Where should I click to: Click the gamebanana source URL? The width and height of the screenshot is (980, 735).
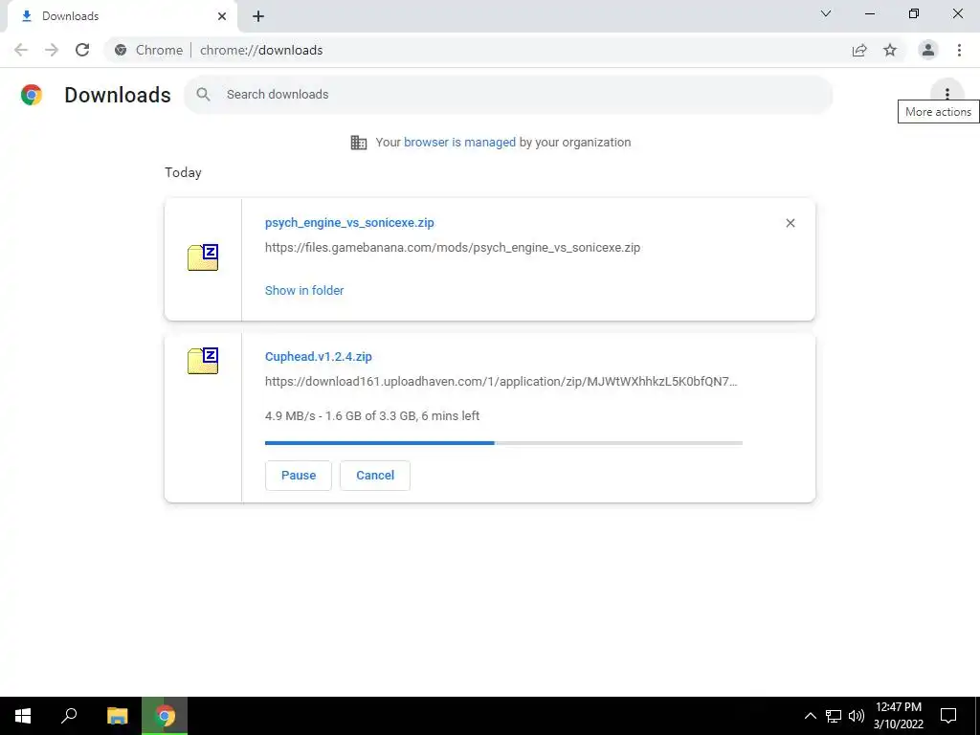tap(453, 248)
